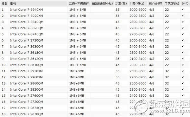Click frequency cell 2500-3600 for i7 2860QM
The width and height of the screenshot is (190, 117).
tap(138, 83)
